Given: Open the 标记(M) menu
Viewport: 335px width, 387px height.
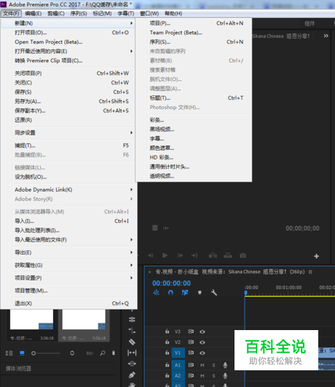Looking at the screenshot, I should click(x=102, y=13).
